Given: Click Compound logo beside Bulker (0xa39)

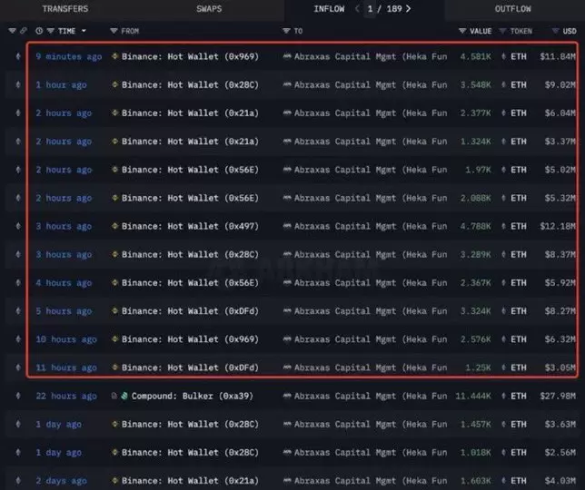Looking at the screenshot, I should [x=124, y=396].
